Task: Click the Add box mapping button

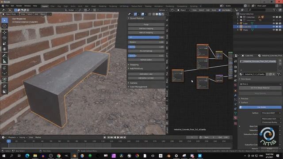Action: pyautogui.click(x=146, y=29)
